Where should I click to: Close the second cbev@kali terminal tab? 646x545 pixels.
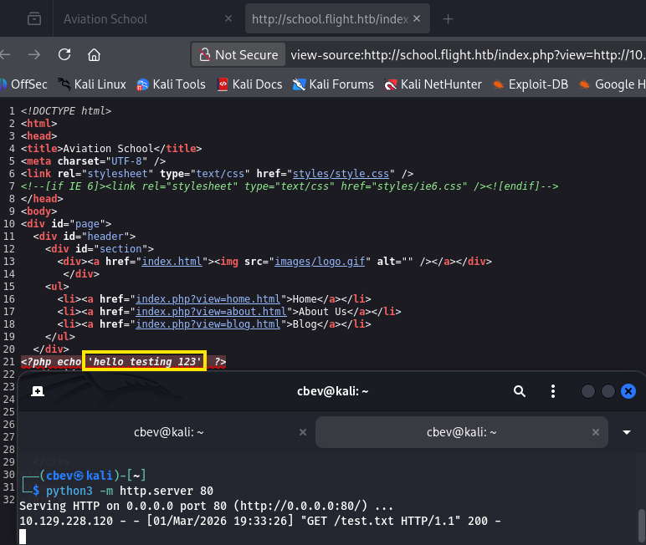595,432
